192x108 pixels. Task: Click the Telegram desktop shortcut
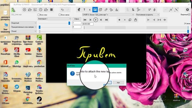point(17,88)
